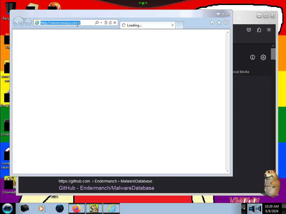Click the Firefox window scrollbar thumb
Screen dimensions: 286x214
click(x=273, y=54)
